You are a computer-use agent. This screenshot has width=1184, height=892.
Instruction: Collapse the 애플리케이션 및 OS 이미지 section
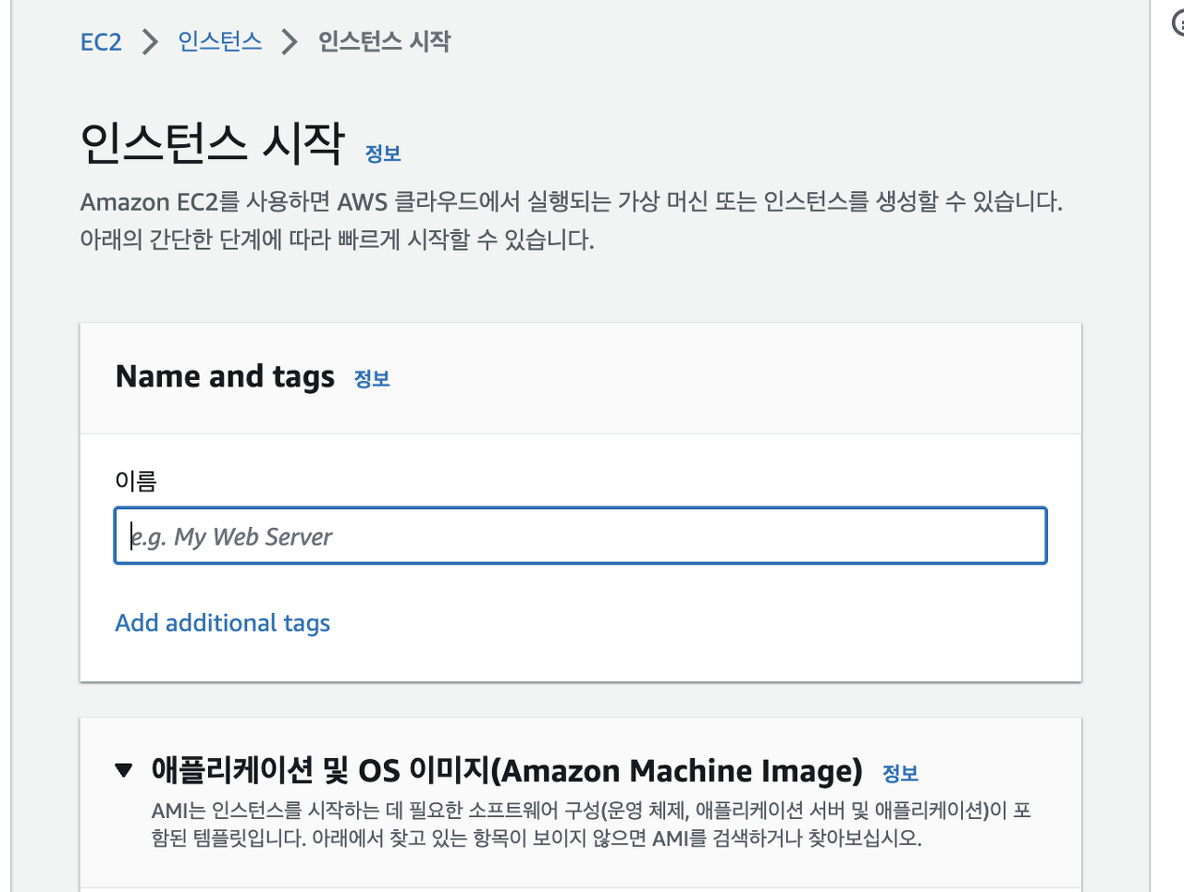(x=124, y=770)
